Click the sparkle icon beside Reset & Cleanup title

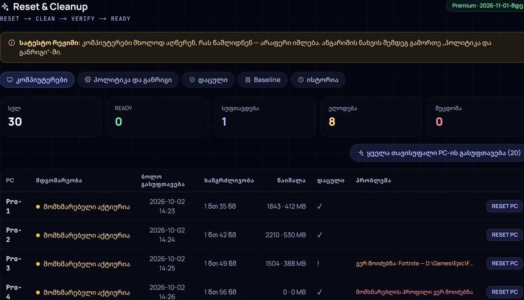[5, 7]
